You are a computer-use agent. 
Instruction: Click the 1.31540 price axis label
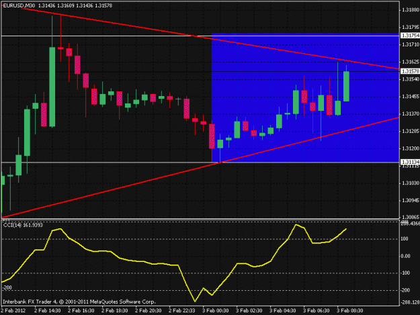point(411,79)
